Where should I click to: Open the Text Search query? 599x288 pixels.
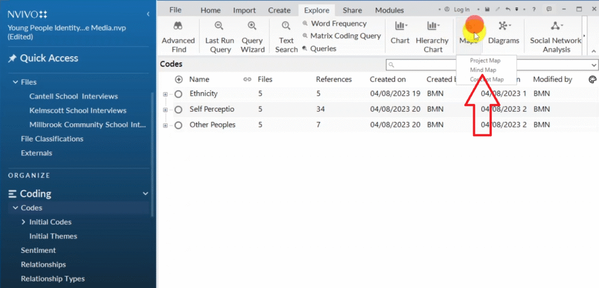286,26
